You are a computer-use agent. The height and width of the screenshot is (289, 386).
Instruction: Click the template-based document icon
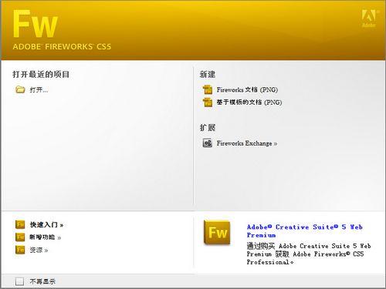(x=208, y=102)
